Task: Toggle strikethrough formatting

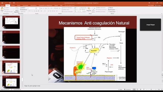Action: [x=37, y=11]
